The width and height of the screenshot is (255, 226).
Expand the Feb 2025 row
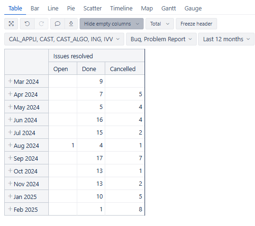[x=10, y=209]
